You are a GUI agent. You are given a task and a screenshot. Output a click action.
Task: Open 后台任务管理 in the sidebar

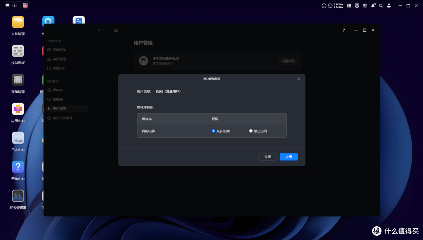coord(67,118)
